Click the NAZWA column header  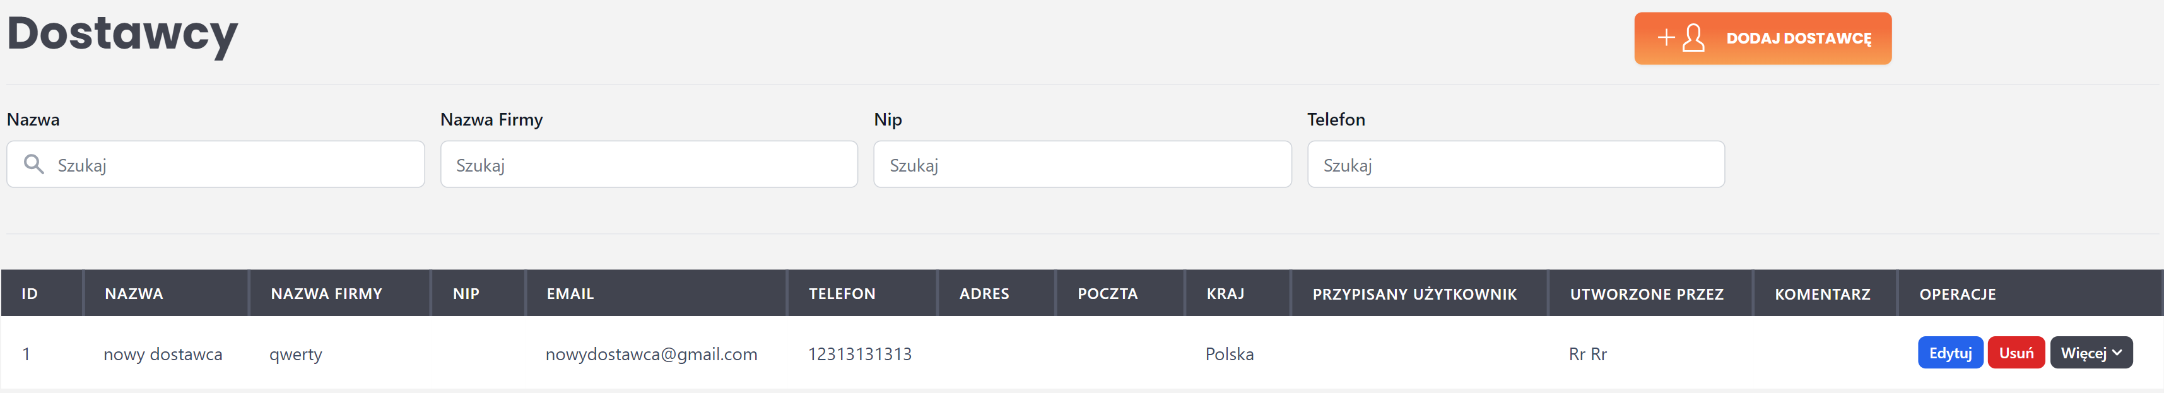pyautogui.click(x=134, y=294)
